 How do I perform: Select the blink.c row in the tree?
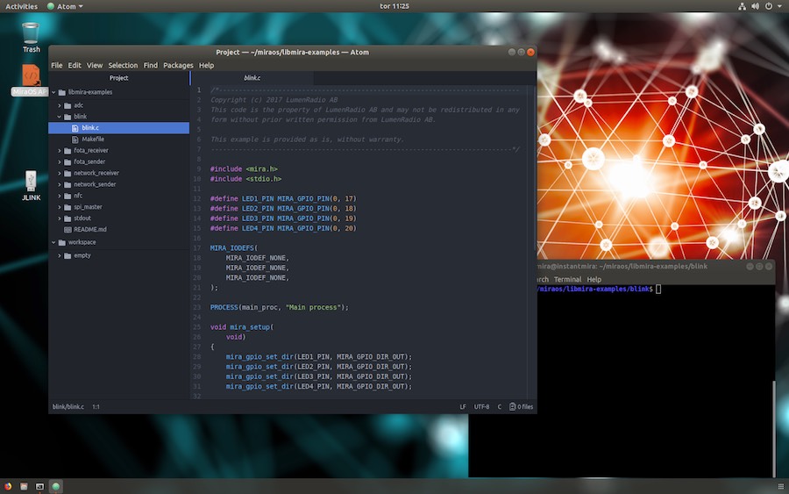(x=118, y=128)
